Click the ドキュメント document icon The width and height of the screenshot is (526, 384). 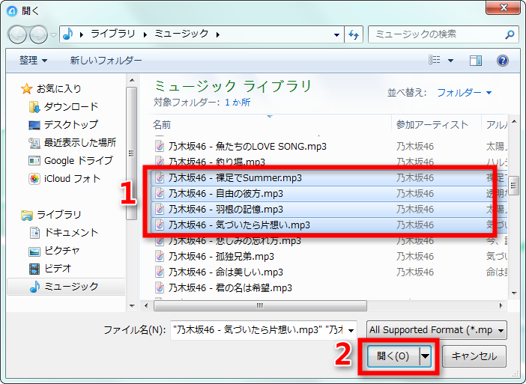click(34, 233)
